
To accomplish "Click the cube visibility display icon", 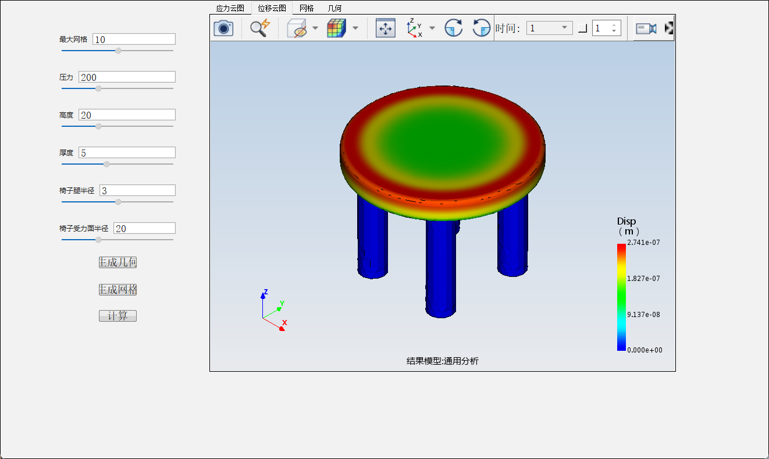I will tap(297, 28).
